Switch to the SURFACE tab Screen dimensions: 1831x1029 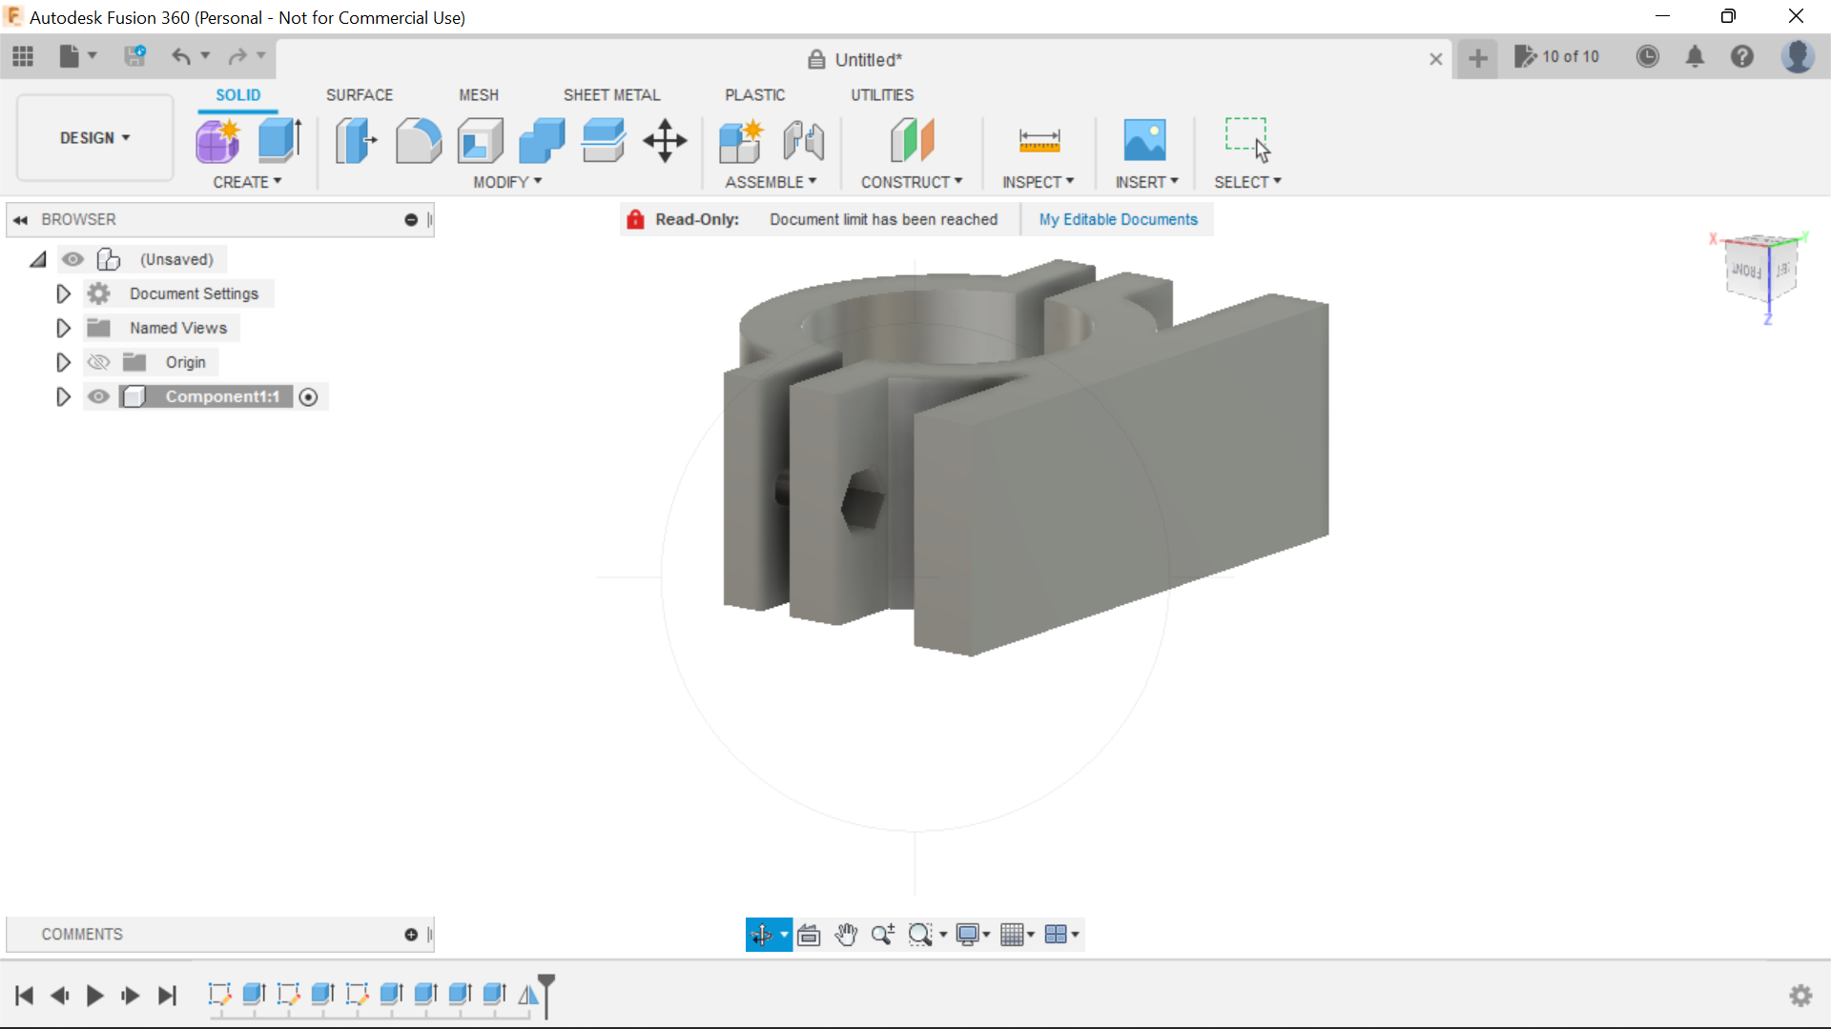[360, 94]
